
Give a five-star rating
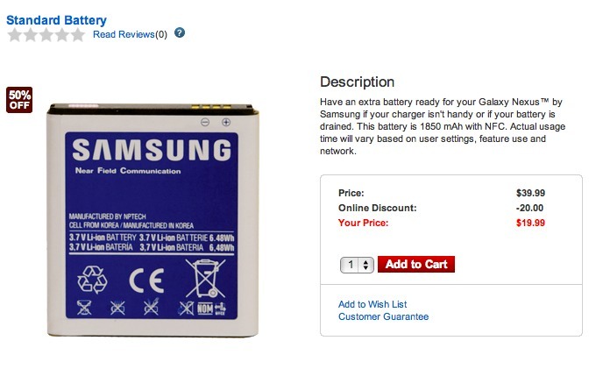click(77, 35)
